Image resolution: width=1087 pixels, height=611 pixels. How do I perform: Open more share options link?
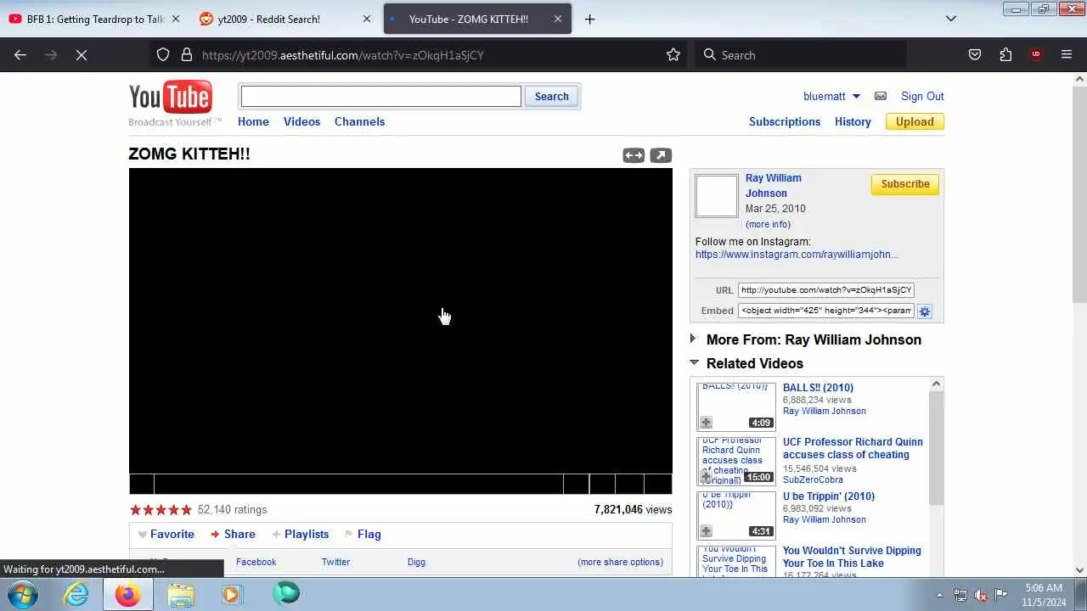tap(620, 562)
